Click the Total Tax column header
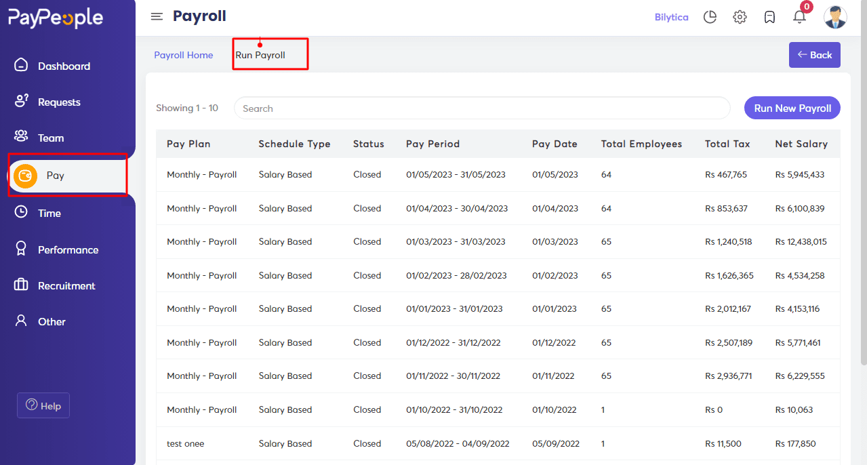867x465 pixels. point(727,144)
